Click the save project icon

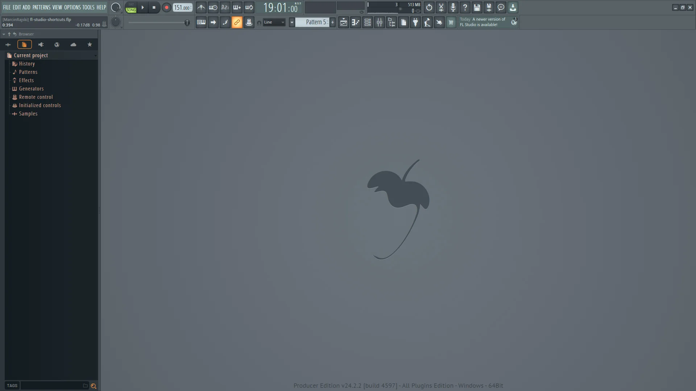pyautogui.click(x=477, y=7)
